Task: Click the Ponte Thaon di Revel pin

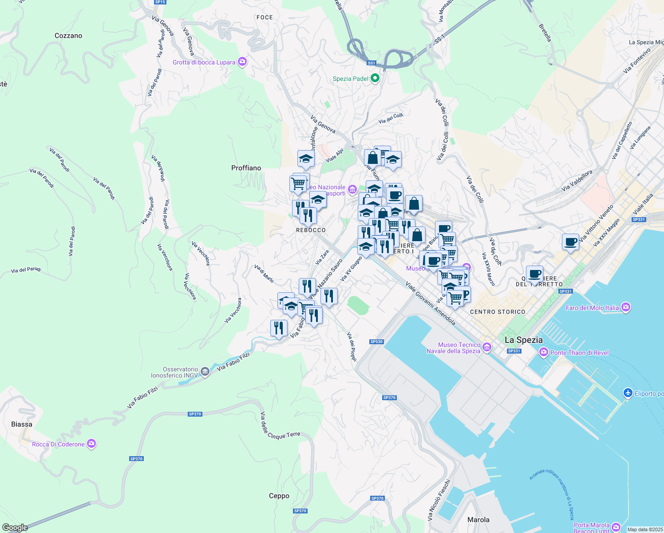Action: (542, 352)
